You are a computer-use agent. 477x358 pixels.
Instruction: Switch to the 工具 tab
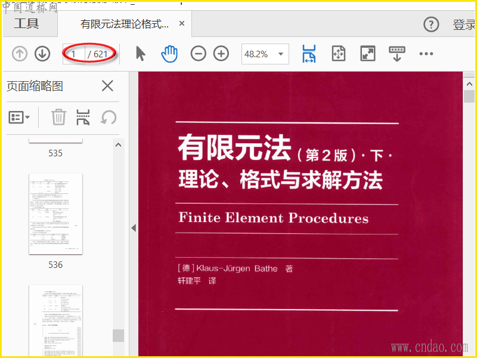[26, 23]
